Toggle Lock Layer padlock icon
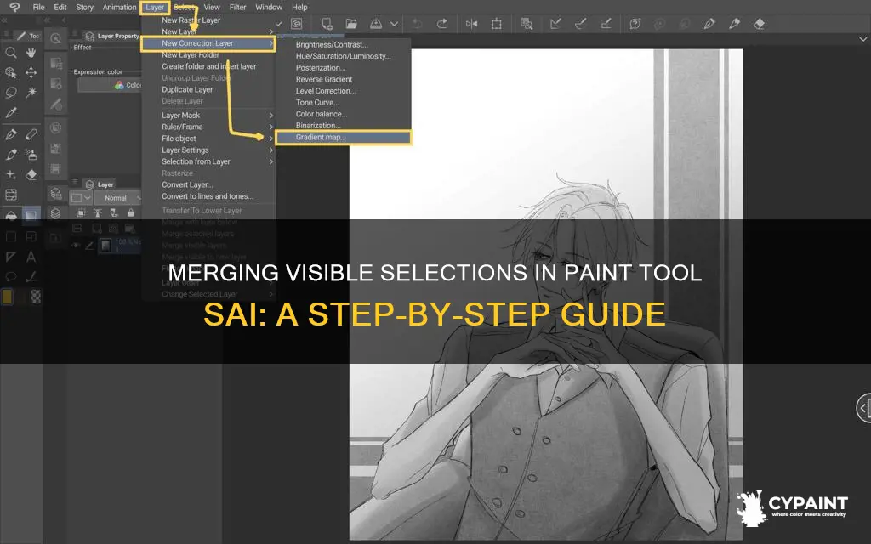Viewport: 871px width, 544px height. pos(130,212)
